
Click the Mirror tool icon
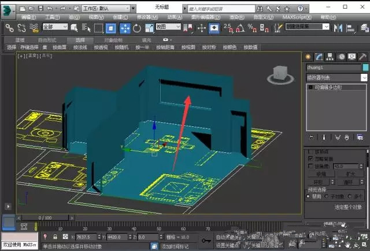338,28
